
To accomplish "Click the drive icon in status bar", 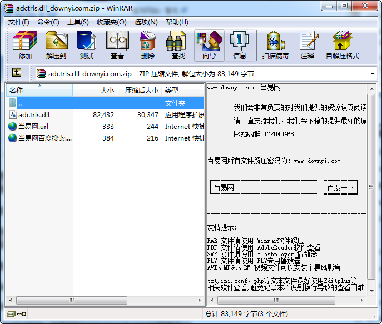I will click(11, 314).
